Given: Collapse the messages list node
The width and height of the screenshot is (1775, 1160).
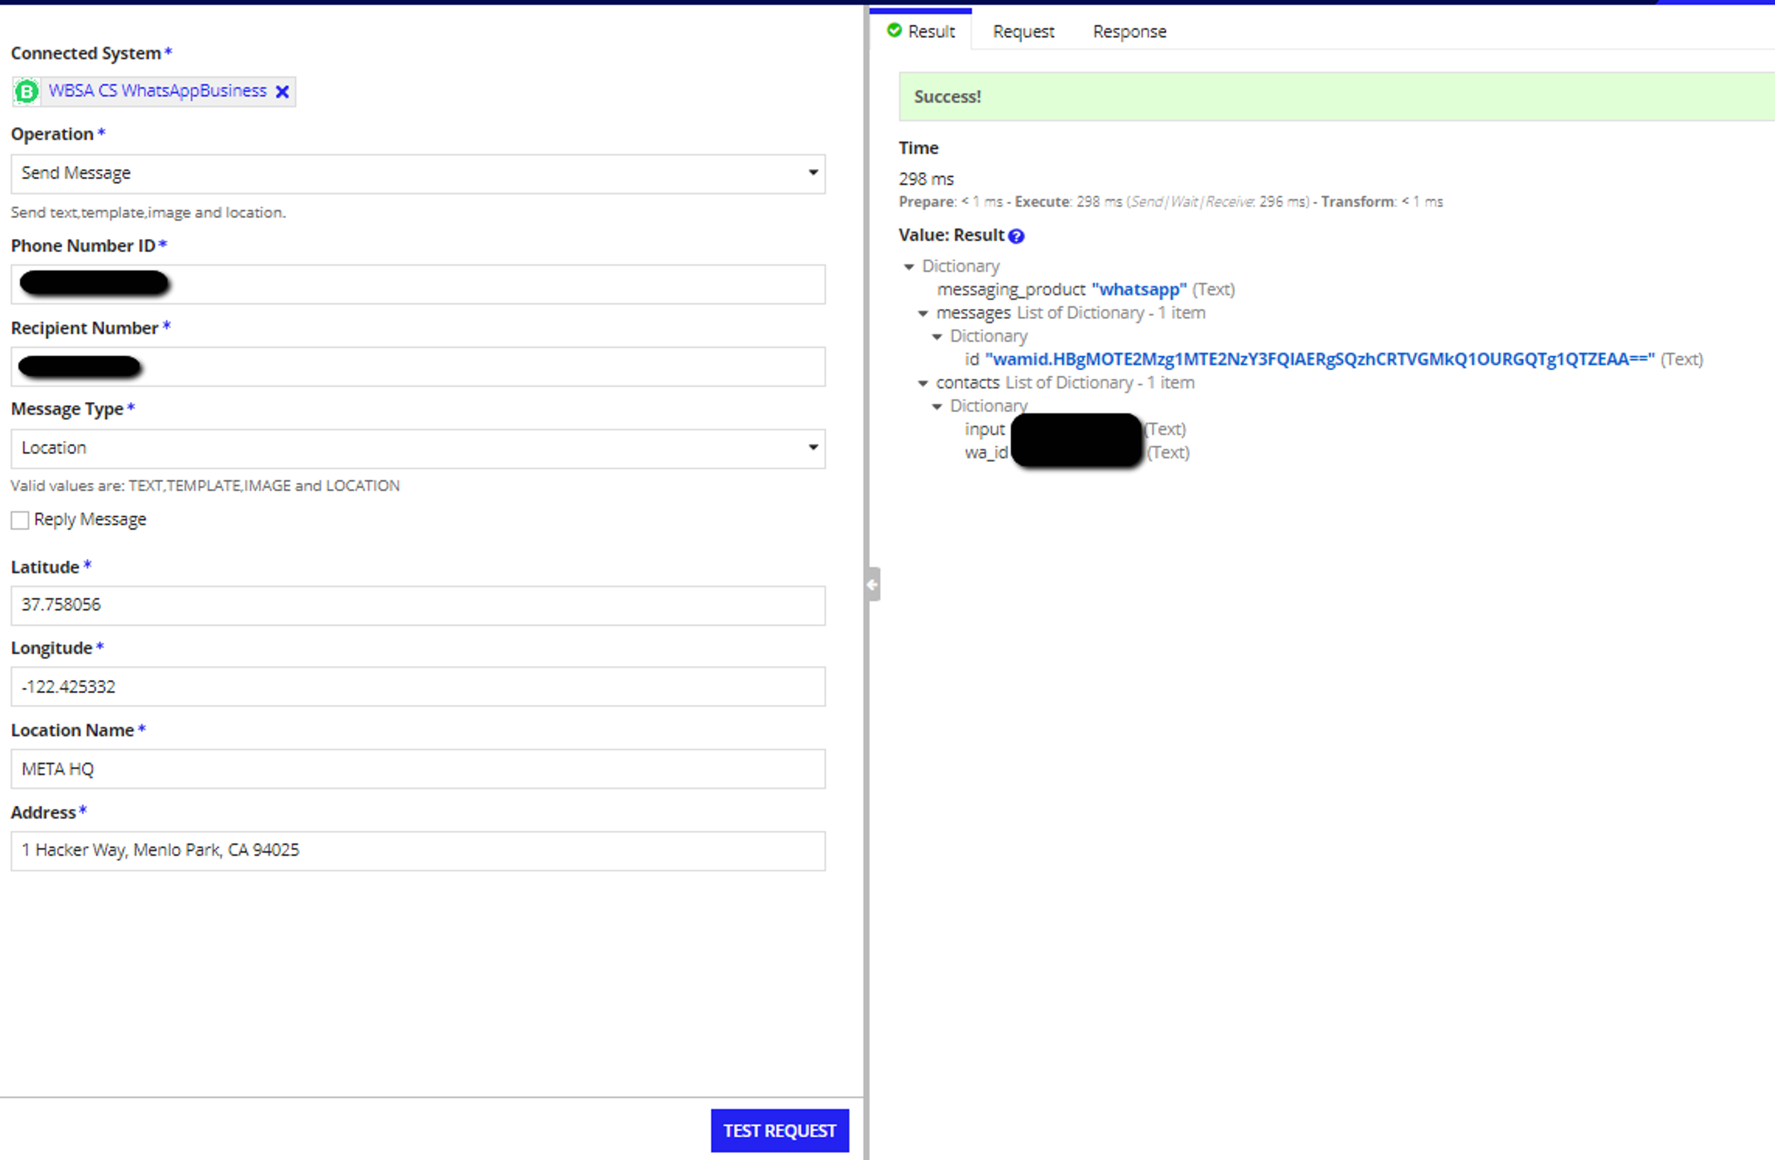Looking at the screenshot, I should [923, 314].
